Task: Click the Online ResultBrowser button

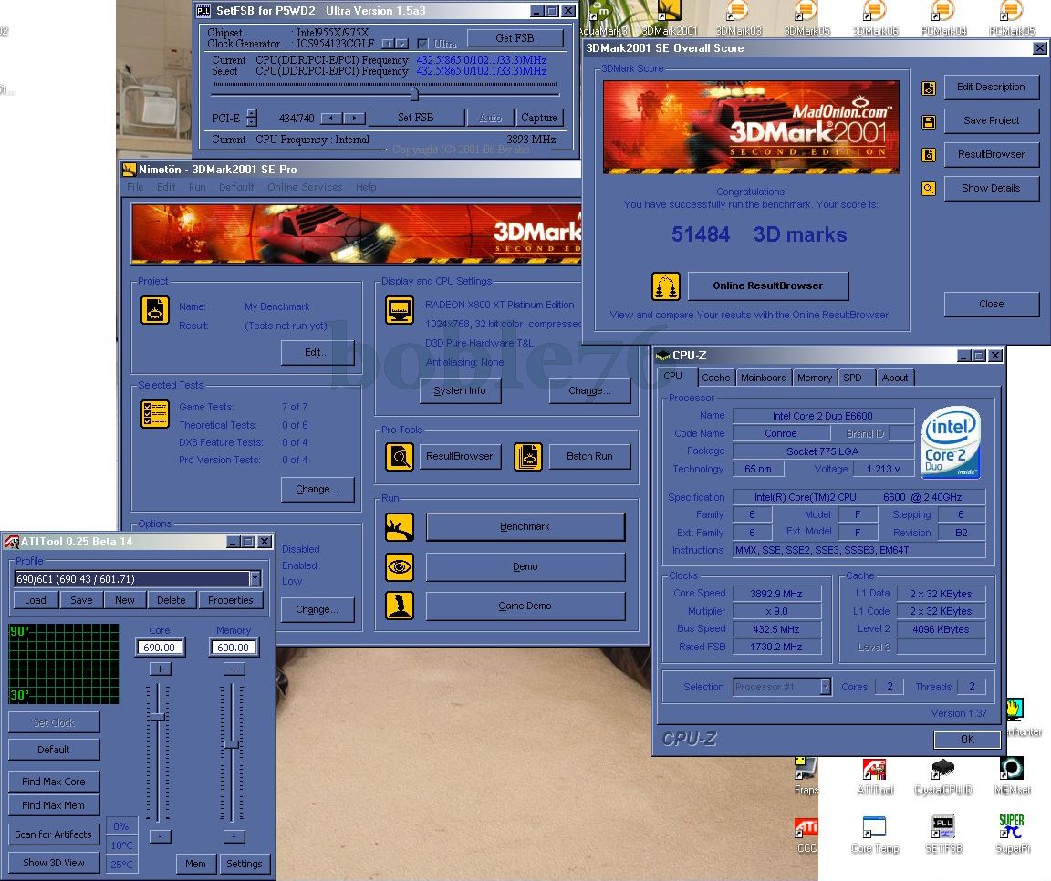Action: [768, 286]
